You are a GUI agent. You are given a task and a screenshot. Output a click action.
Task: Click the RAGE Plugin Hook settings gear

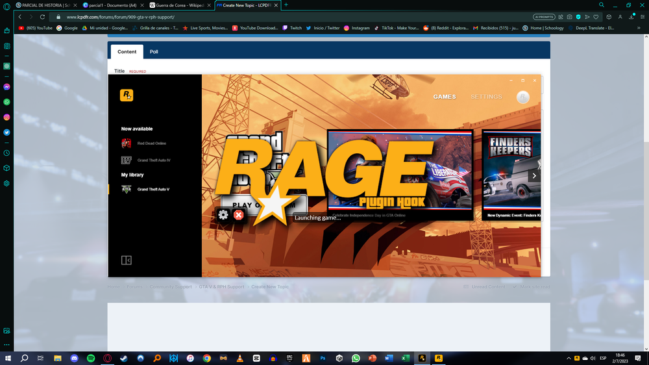[223, 214]
